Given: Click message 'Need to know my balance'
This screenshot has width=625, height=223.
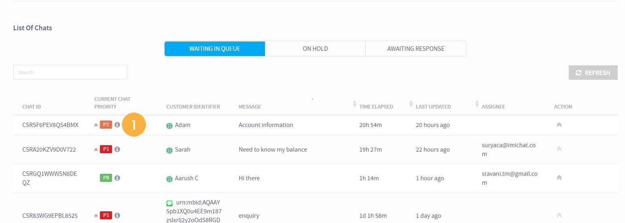Looking at the screenshot, I should tap(273, 150).
